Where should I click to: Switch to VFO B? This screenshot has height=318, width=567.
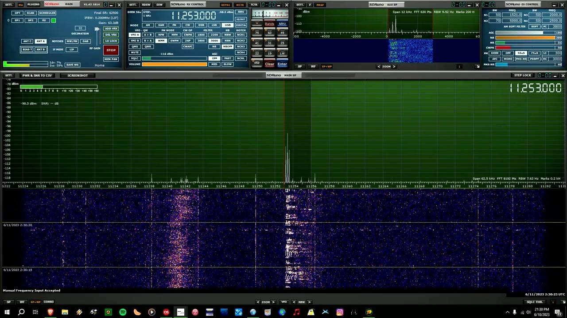click(134, 41)
